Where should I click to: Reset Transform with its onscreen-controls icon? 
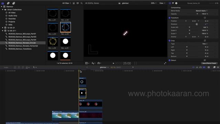pos(205,18)
